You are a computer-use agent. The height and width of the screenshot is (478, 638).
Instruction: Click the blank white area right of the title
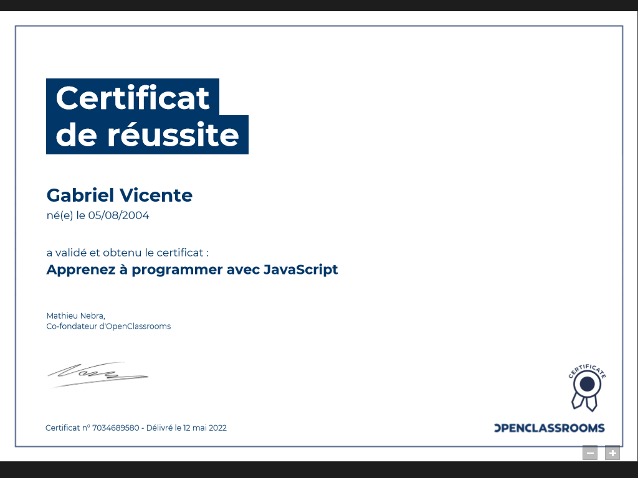[436, 118]
